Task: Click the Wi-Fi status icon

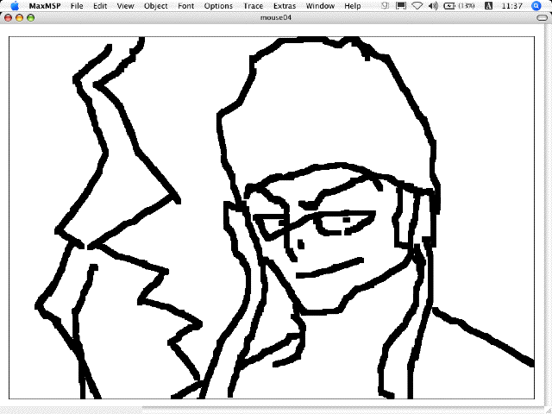Action: (417, 6)
